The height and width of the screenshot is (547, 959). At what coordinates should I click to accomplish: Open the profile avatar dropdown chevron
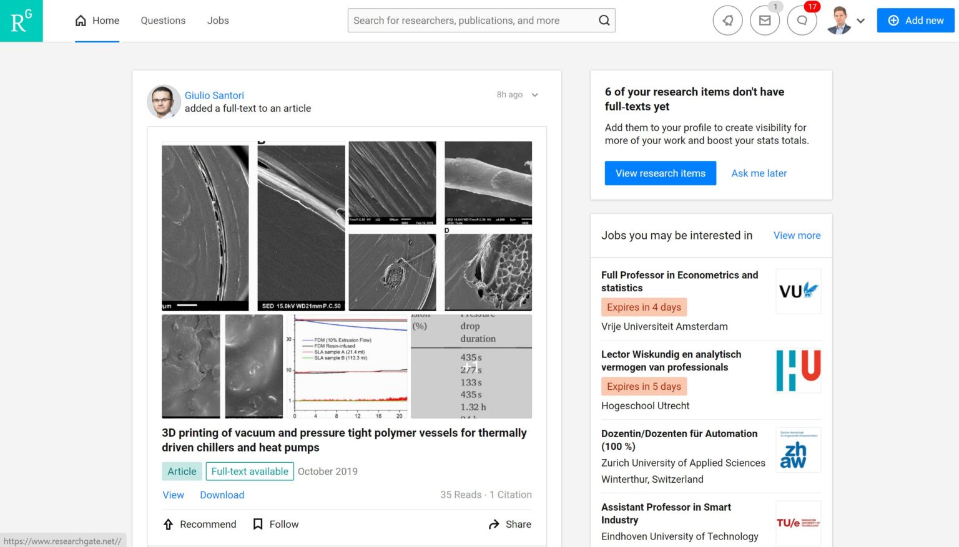(x=861, y=21)
